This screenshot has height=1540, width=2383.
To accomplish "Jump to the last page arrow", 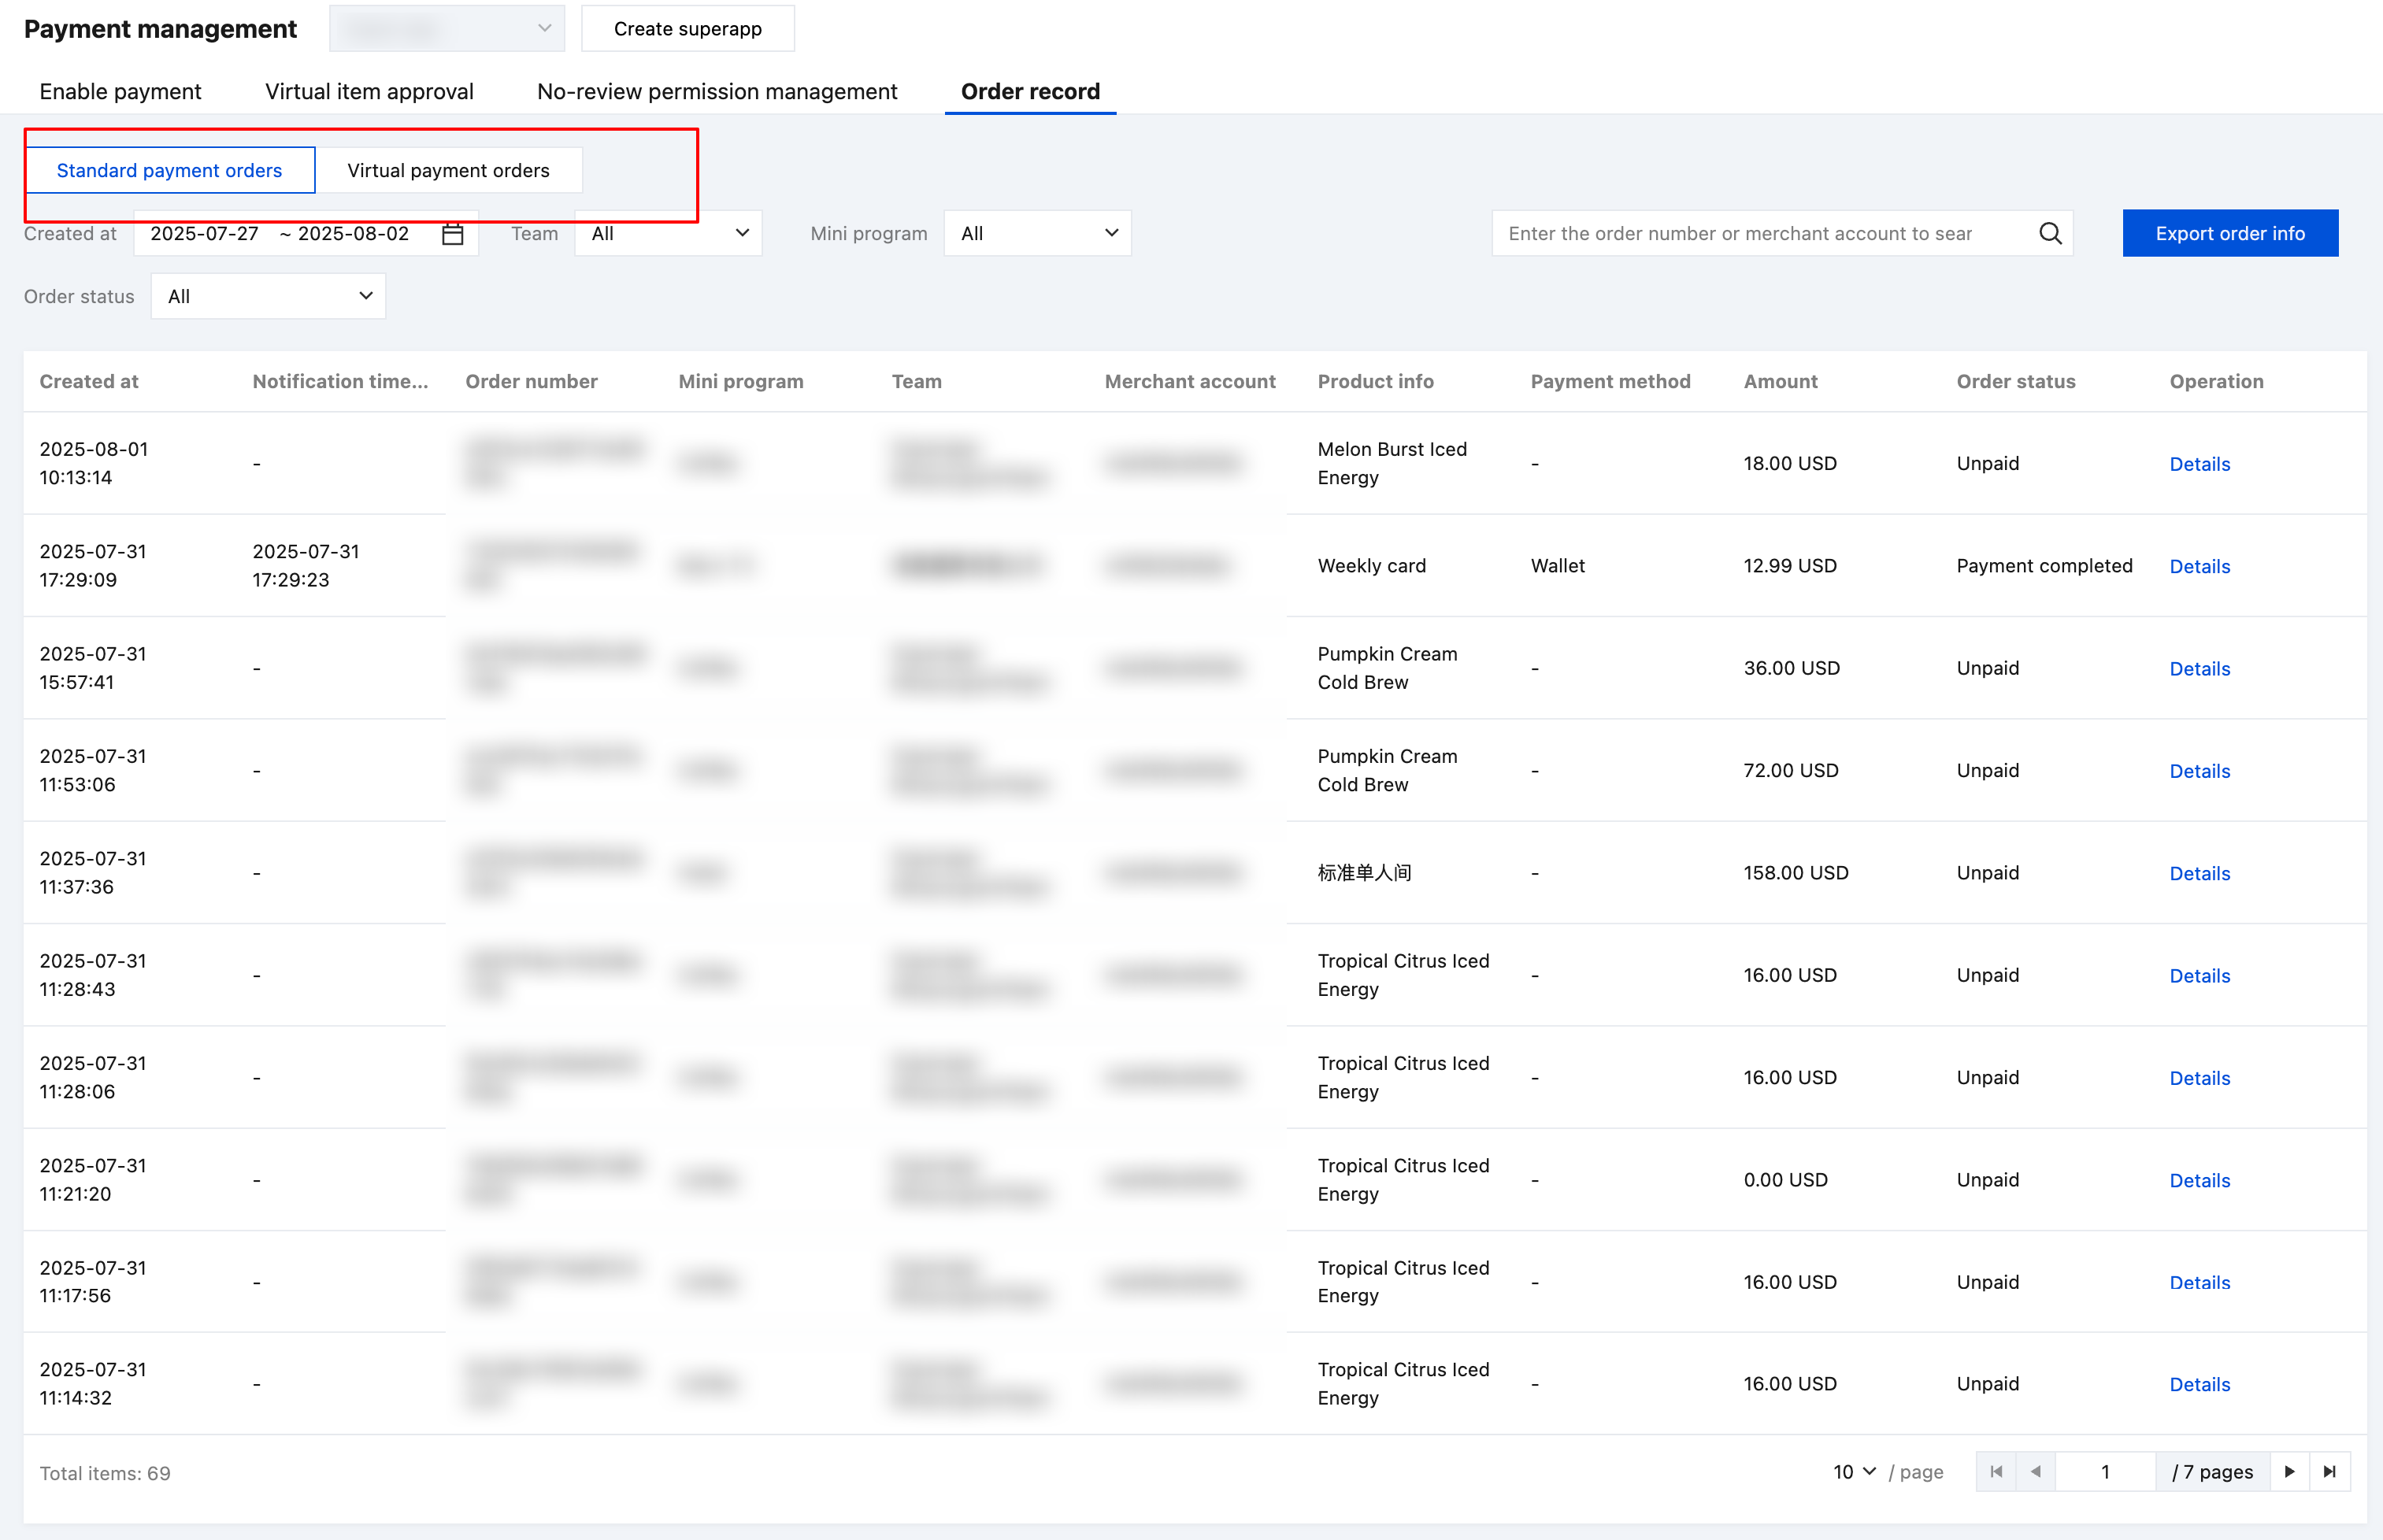I will pos(2329,1472).
